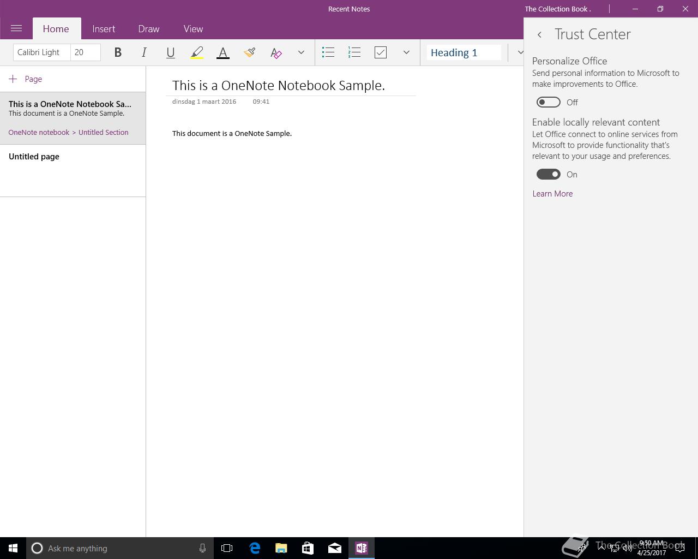
Task: Add a To-Do checkbox tag
Action: 381,52
